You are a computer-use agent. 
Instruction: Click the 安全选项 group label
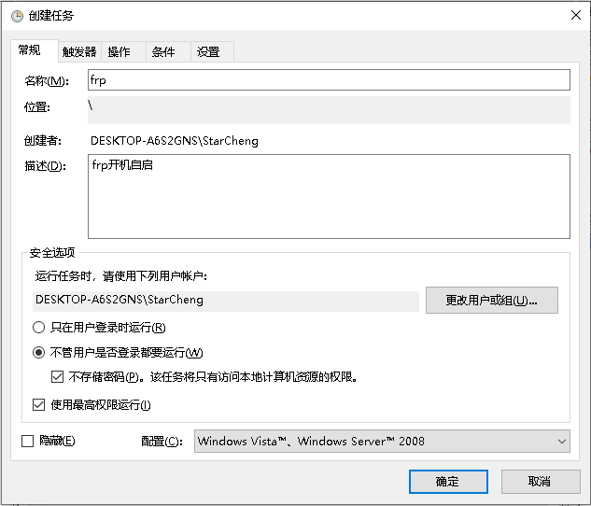[x=52, y=252]
